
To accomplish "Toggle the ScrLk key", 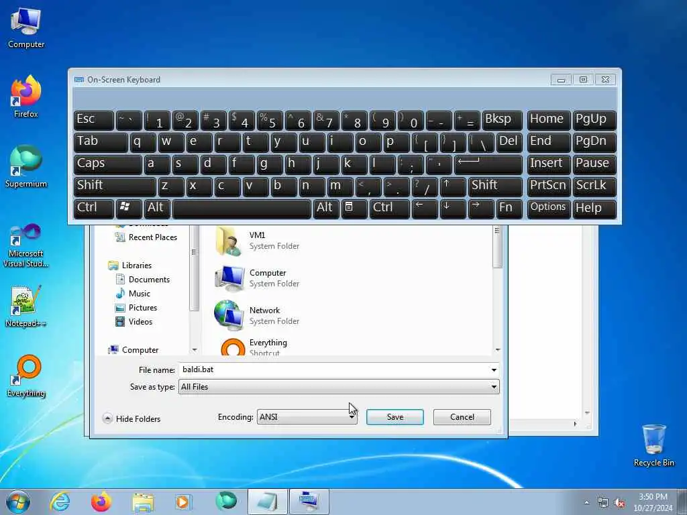I will (594, 186).
